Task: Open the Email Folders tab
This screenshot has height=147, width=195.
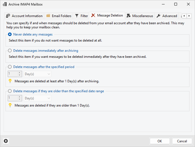Action: click(61, 16)
